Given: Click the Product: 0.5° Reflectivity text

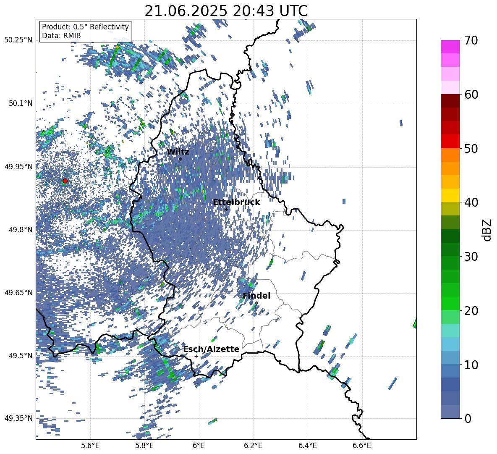Looking at the screenshot, I should 85,27.
